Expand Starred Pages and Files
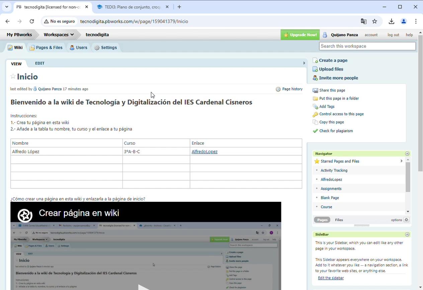This screenshot has height=290, width=423. [401, 161]
